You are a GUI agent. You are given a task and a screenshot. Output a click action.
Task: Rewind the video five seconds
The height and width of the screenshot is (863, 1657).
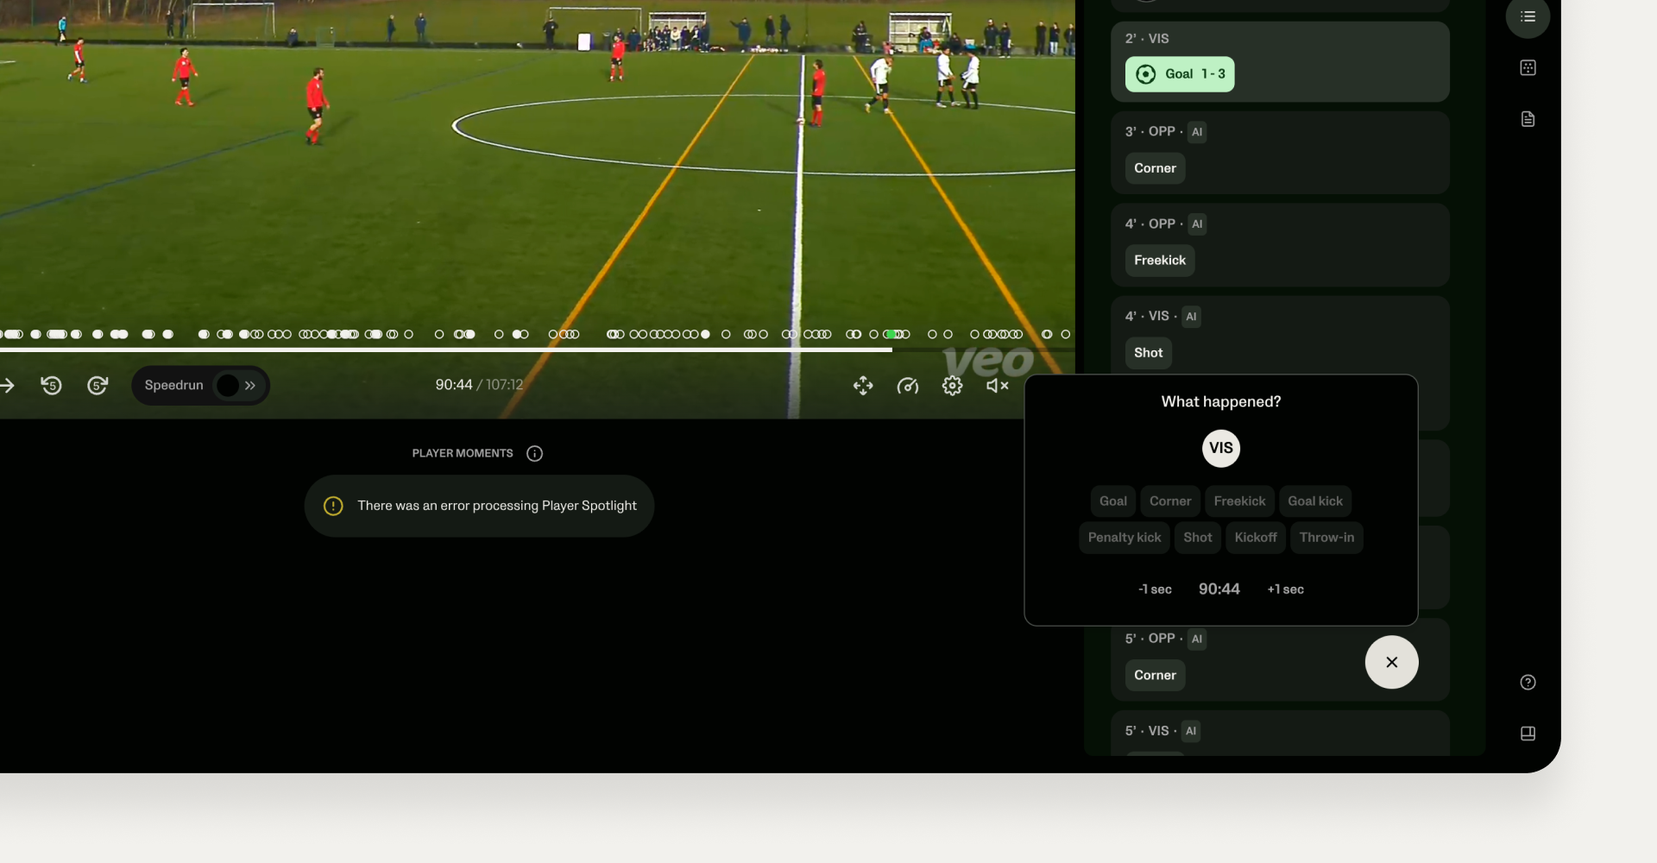(x=52, y=385)
